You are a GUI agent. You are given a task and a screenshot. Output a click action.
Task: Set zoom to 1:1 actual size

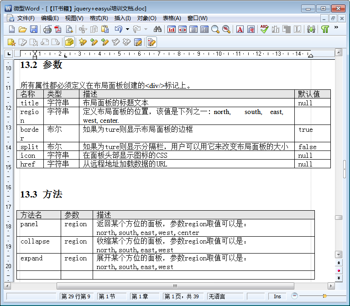pyautogui.click(x=172, y=29)
